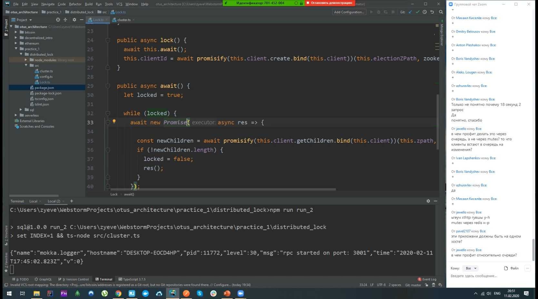Commit changes with green checkmark icon
The image size is (538, 299).
(417, 12)
